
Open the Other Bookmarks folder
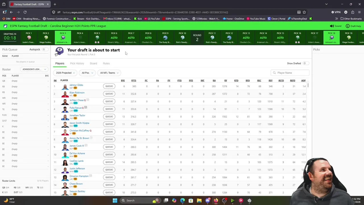click(x=351, y=19)
